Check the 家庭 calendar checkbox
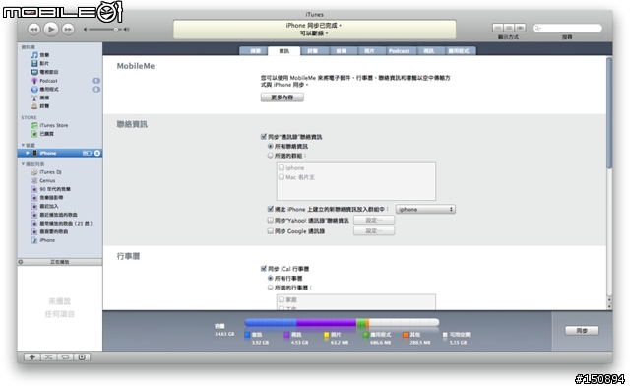Screen dimensions: 630x387 (x=282, y=299)
